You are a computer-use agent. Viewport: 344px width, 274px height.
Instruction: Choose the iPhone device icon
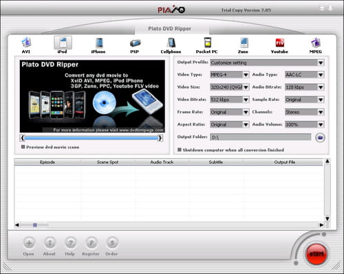pyautogui.click(x=99, y=43)
